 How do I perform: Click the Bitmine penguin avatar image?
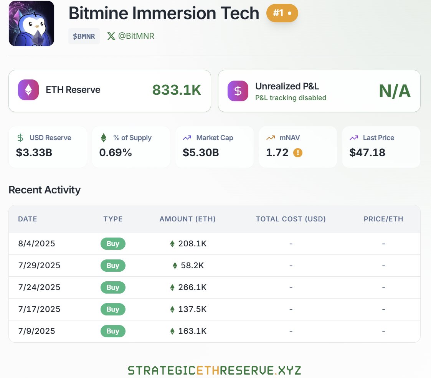[31, 23]
